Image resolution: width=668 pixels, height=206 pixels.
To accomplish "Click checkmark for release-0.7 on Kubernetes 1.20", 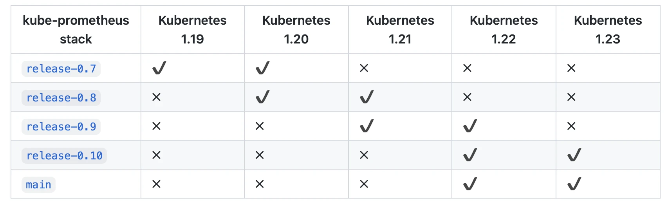I will [x=263, y=68].
